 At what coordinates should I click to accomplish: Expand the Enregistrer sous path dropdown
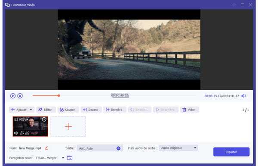(x=63, y=158)
